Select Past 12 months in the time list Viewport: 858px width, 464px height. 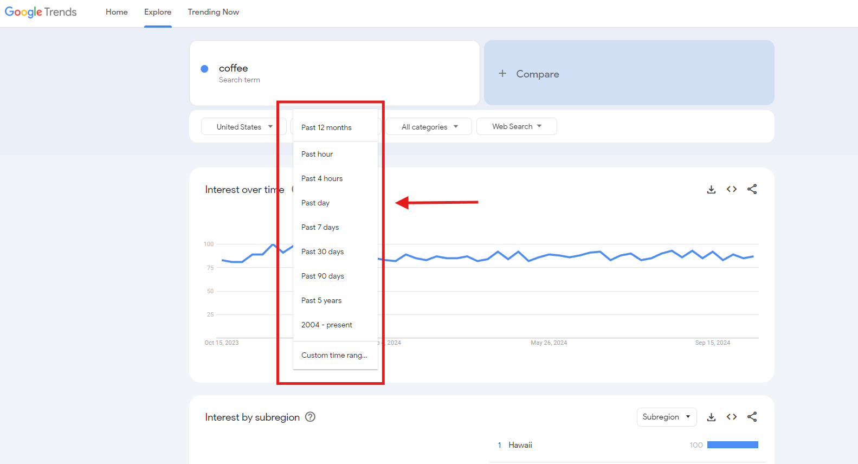[335, 127]
